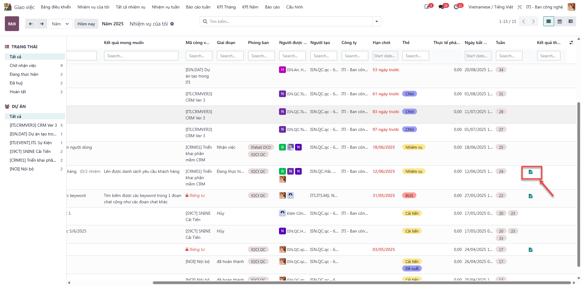Click the Mới button
Image resolution: width=581 pixels, height=285 pixels.
[12, 24]
